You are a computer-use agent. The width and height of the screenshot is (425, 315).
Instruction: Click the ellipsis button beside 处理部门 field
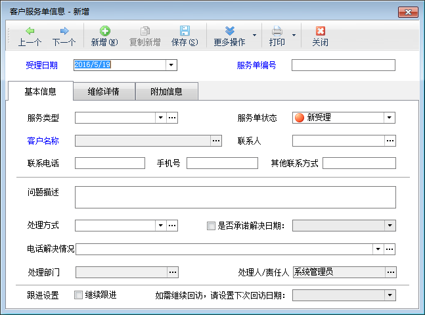pos(173,272)
